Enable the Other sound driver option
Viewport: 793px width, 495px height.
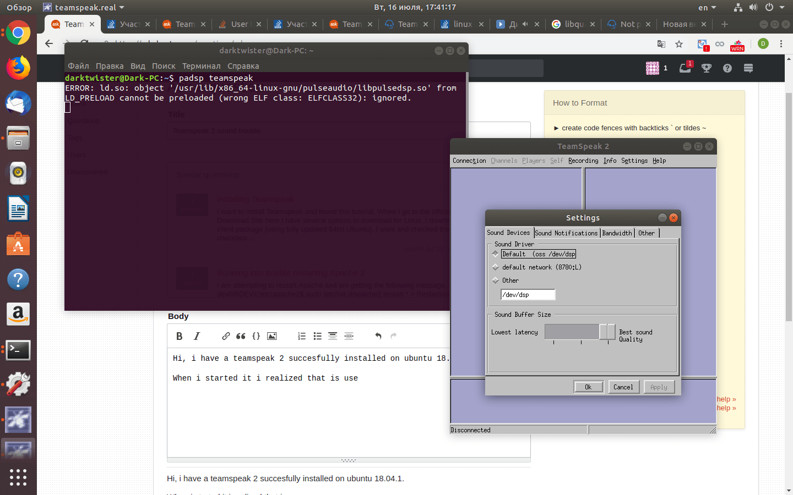click(495, 280)
